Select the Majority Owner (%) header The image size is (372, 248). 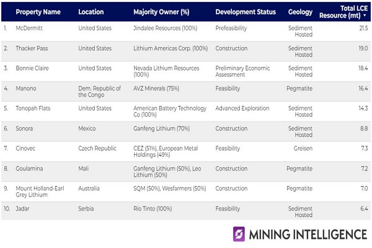coord(162,12)
